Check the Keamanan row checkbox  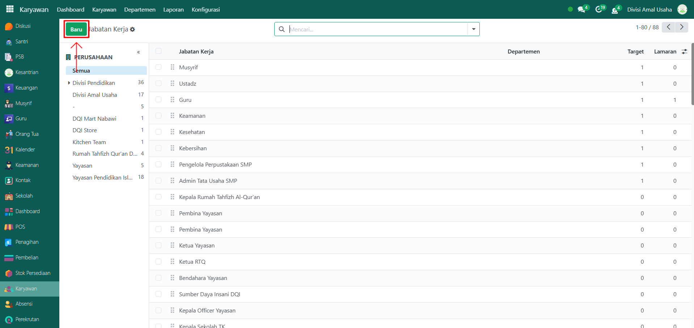(x=158, y=116)
